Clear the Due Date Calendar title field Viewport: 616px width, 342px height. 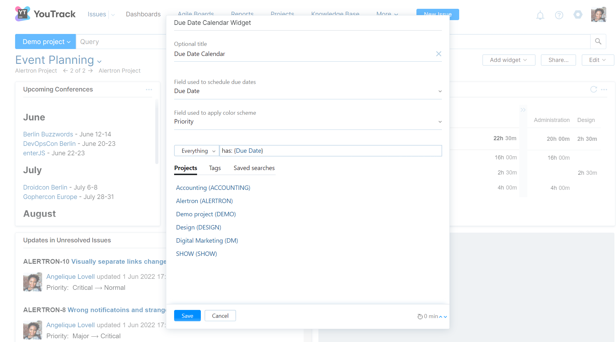pos(438,54)
